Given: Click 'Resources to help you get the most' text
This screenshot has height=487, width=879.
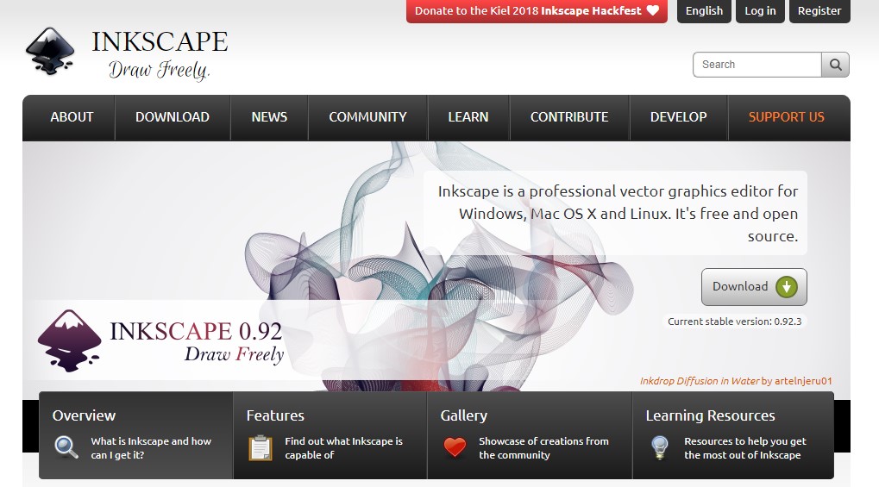Looking at the screenshot, I should (745, 447).
